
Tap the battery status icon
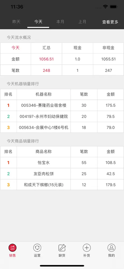point(113,7)
